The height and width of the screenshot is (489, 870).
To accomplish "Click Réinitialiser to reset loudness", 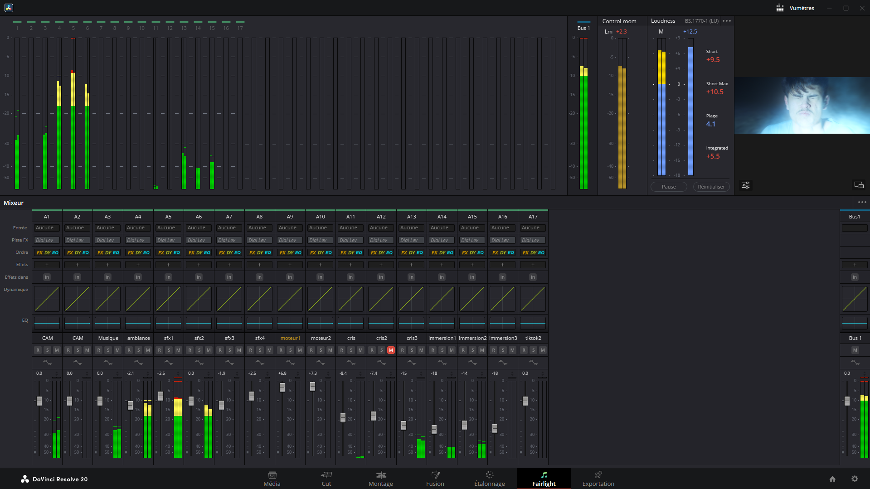I will point(711,187).
